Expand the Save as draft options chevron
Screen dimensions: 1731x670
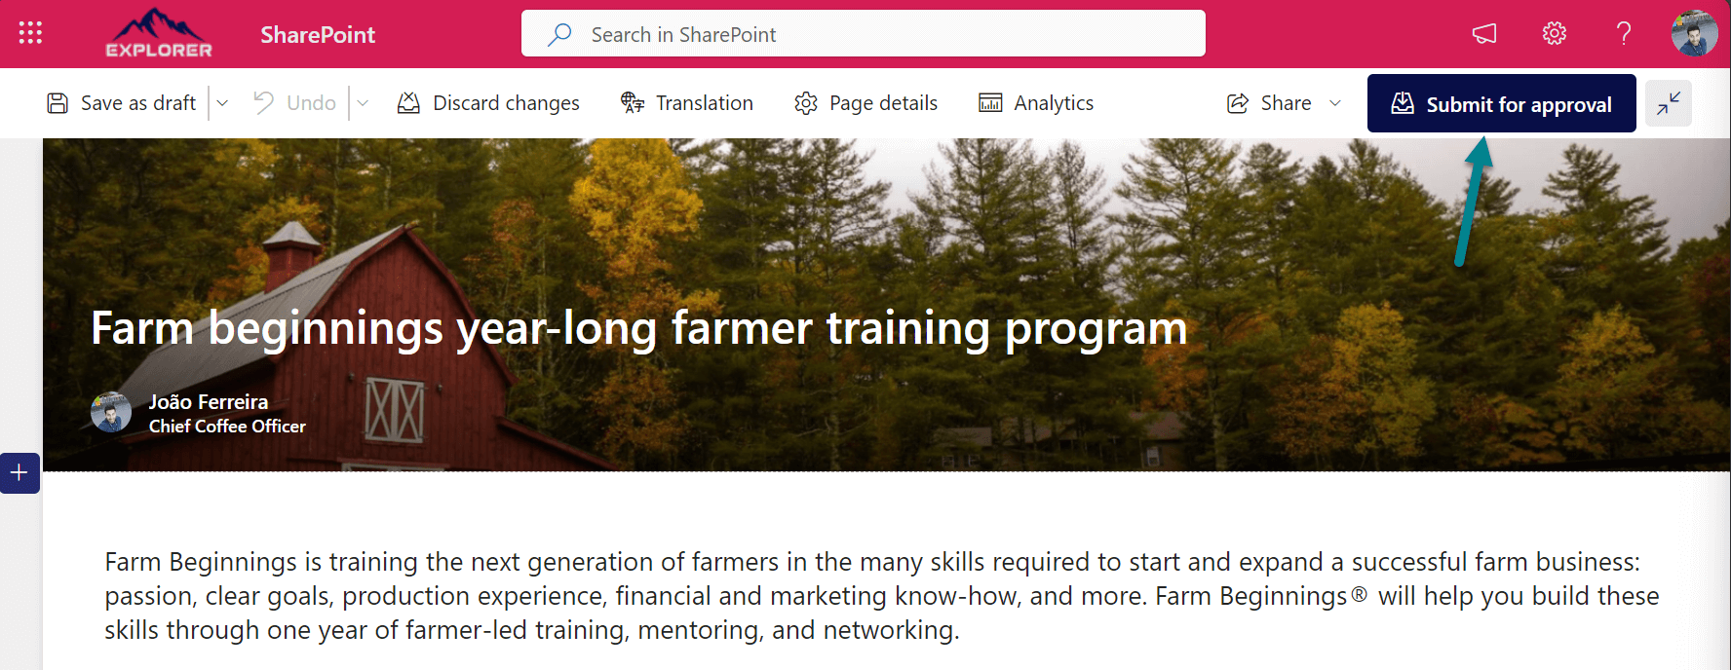222,102
